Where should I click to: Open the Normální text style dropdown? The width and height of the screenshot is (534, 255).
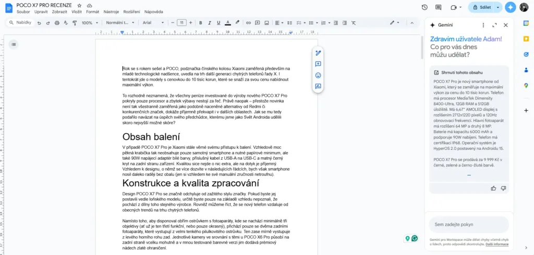point(120,23)
